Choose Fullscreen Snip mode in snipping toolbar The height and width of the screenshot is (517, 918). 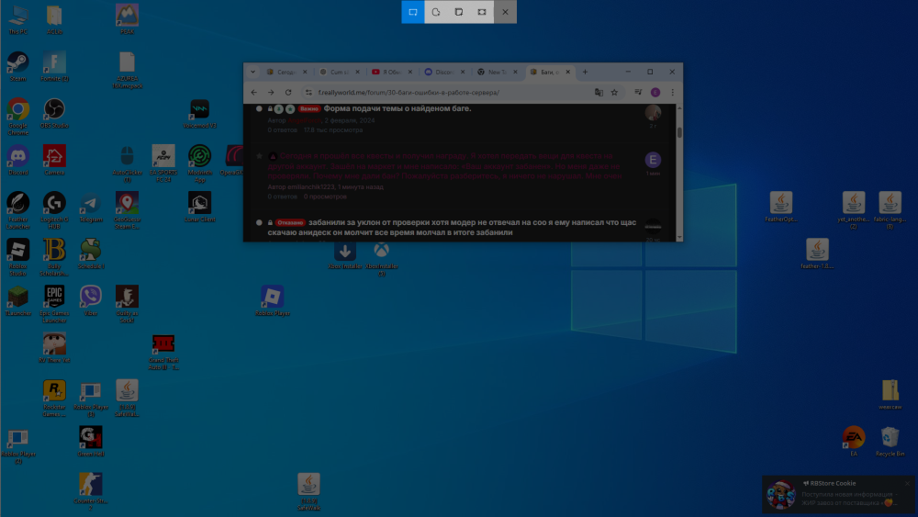click(482, 12)
